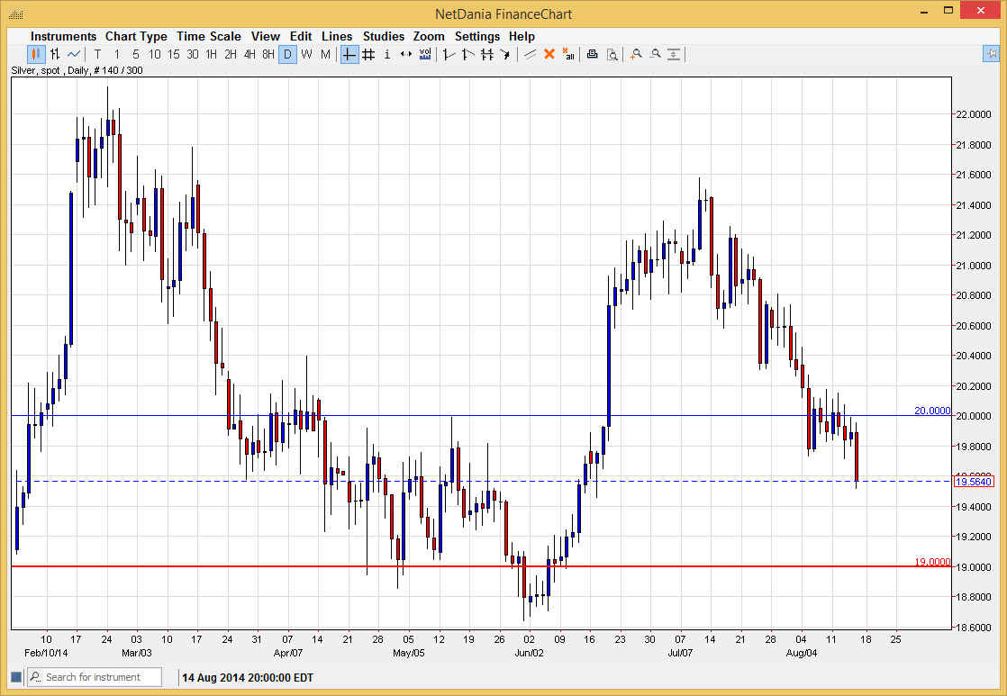Open the print preview icon
This screenshot has width=1007, height=696.
(x=612, y=54)
